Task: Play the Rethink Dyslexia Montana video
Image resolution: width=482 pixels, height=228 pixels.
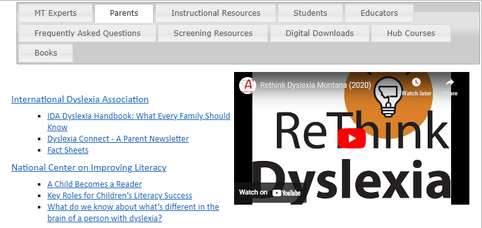Action: click(351, 138)
